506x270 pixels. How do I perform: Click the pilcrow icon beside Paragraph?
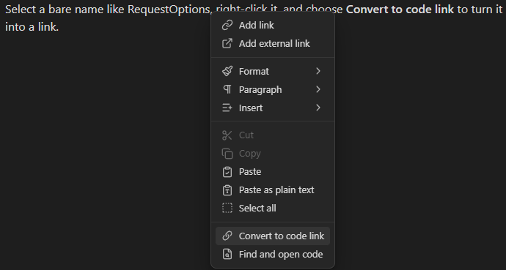coord(227,89)
